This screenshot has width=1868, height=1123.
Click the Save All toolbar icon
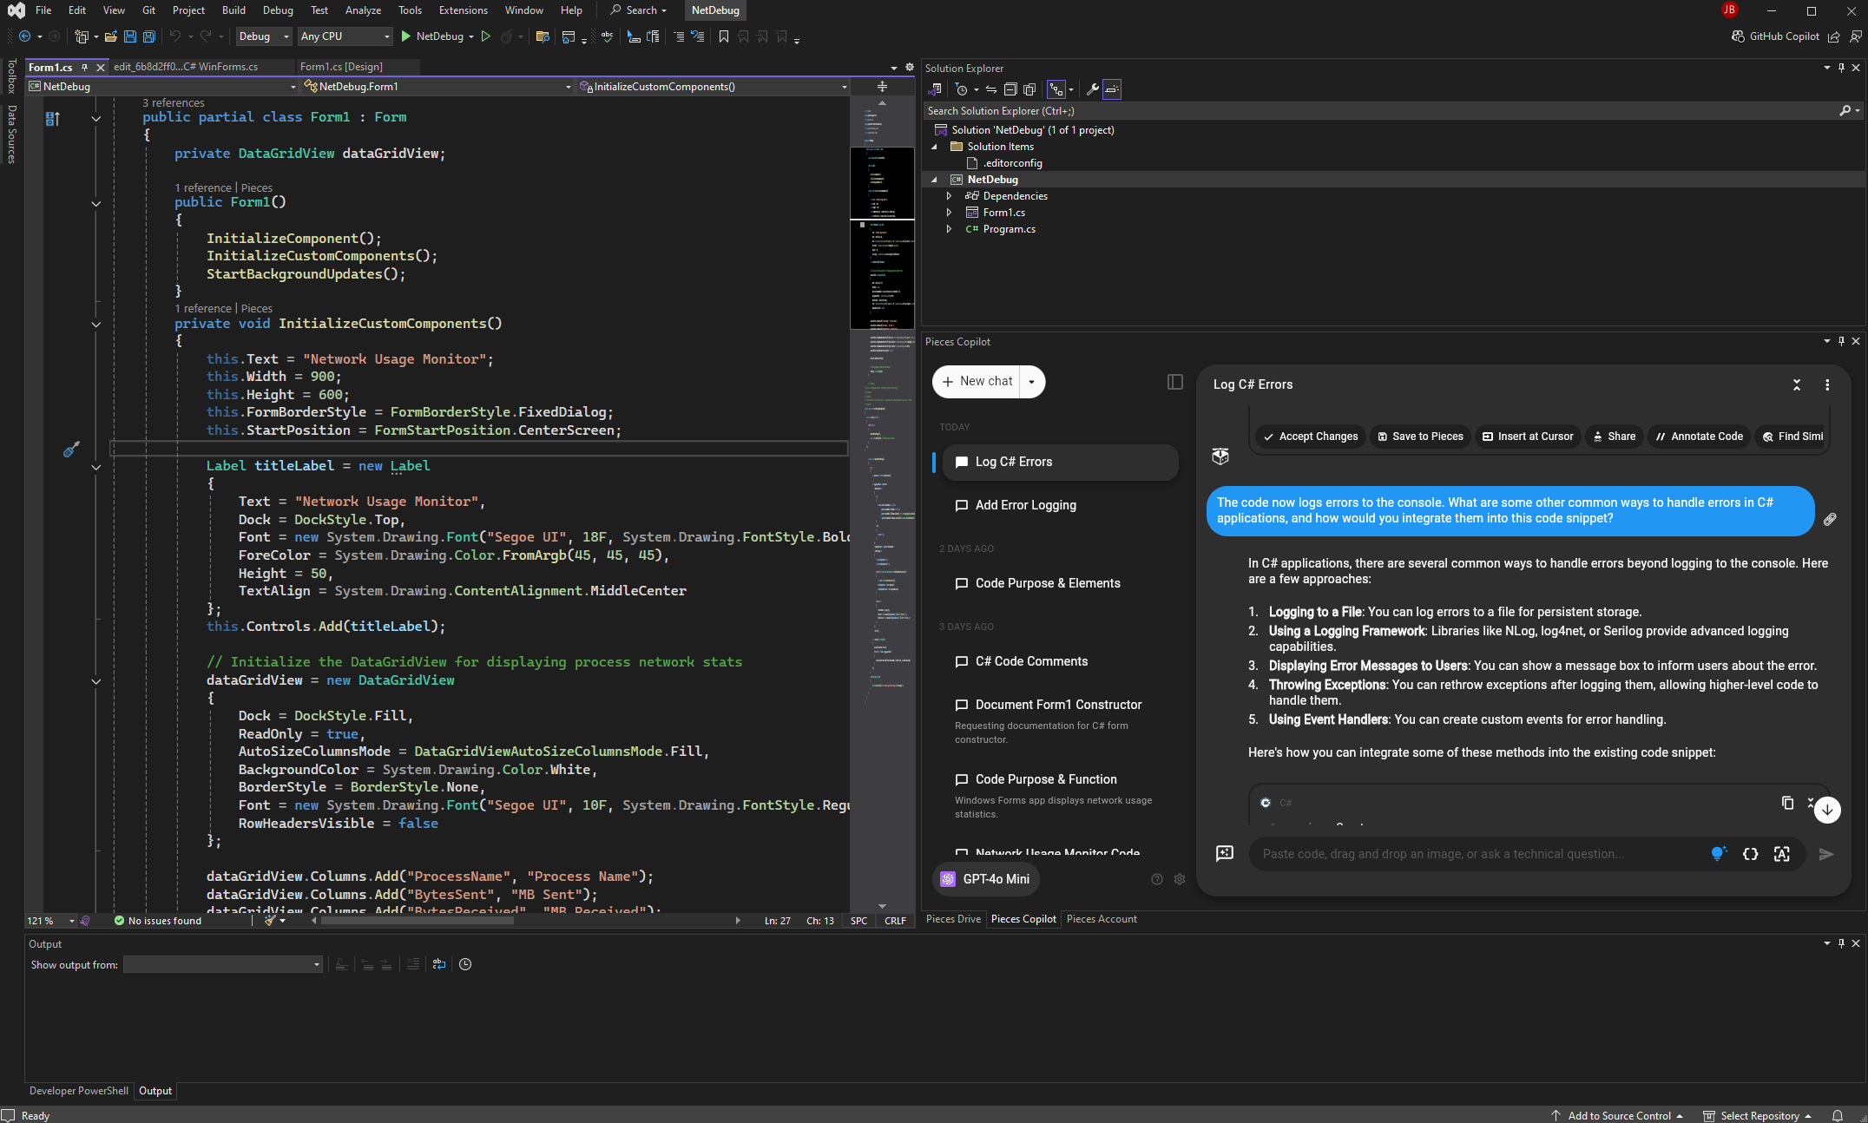pyautogui.click(x=149, y=36)
